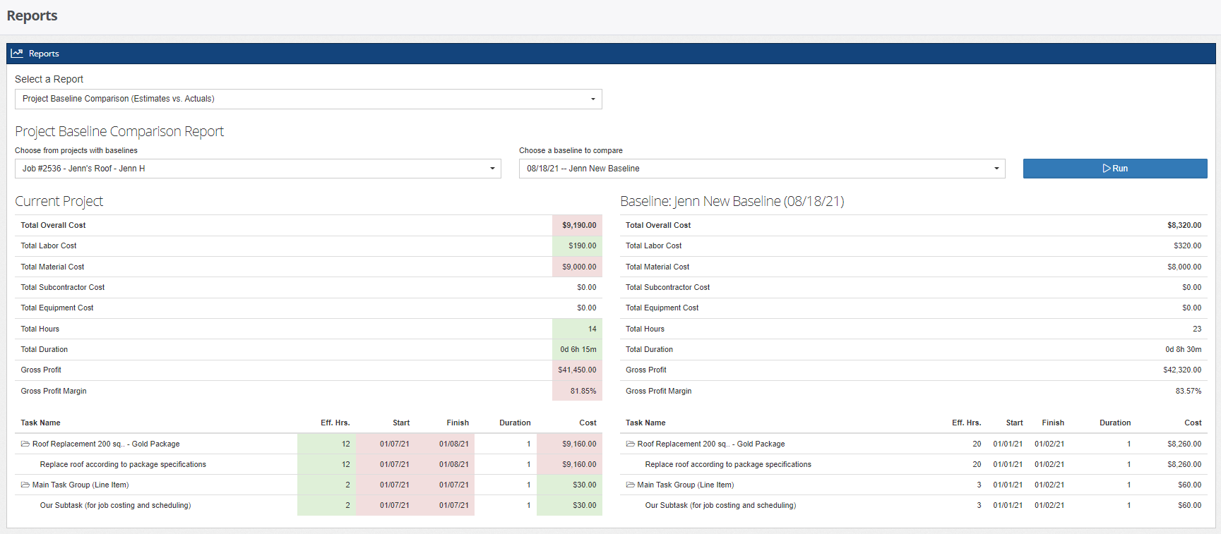Click folder icon beside Main Task Group in Baseline table
The image size is (1221, 534).
point(630,485)
